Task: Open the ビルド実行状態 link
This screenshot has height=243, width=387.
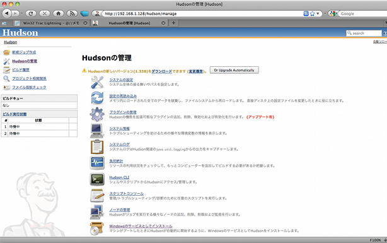Action: (x=14, y=114)
